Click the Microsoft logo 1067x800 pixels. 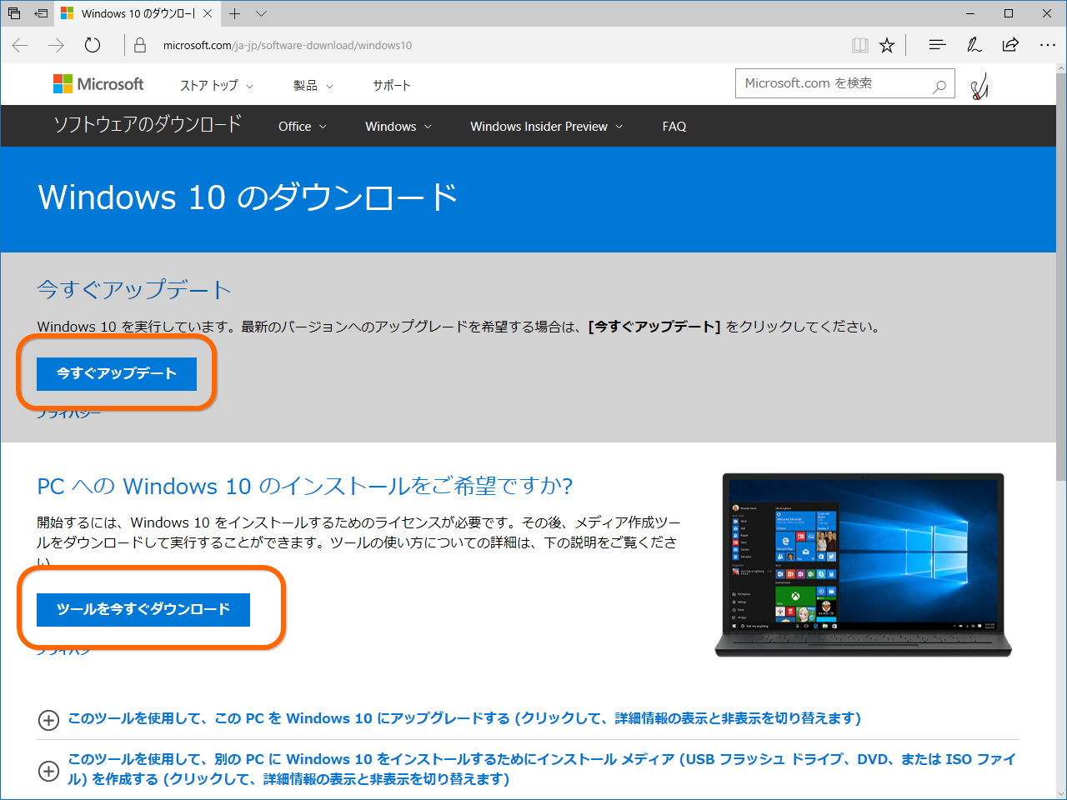coord(98,83)
